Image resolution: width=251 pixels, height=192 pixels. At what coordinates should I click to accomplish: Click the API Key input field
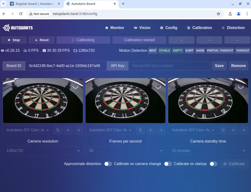click(169, 66)
